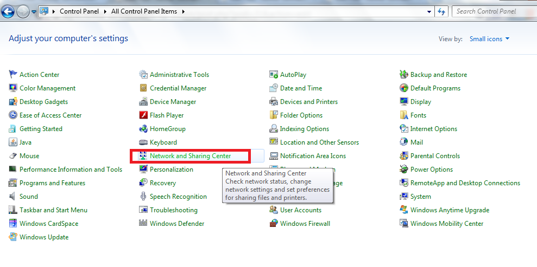This screenshot has height=267, width=537.
Task: Select the Ease of Access Center icon
Action: tap(13, 115)
